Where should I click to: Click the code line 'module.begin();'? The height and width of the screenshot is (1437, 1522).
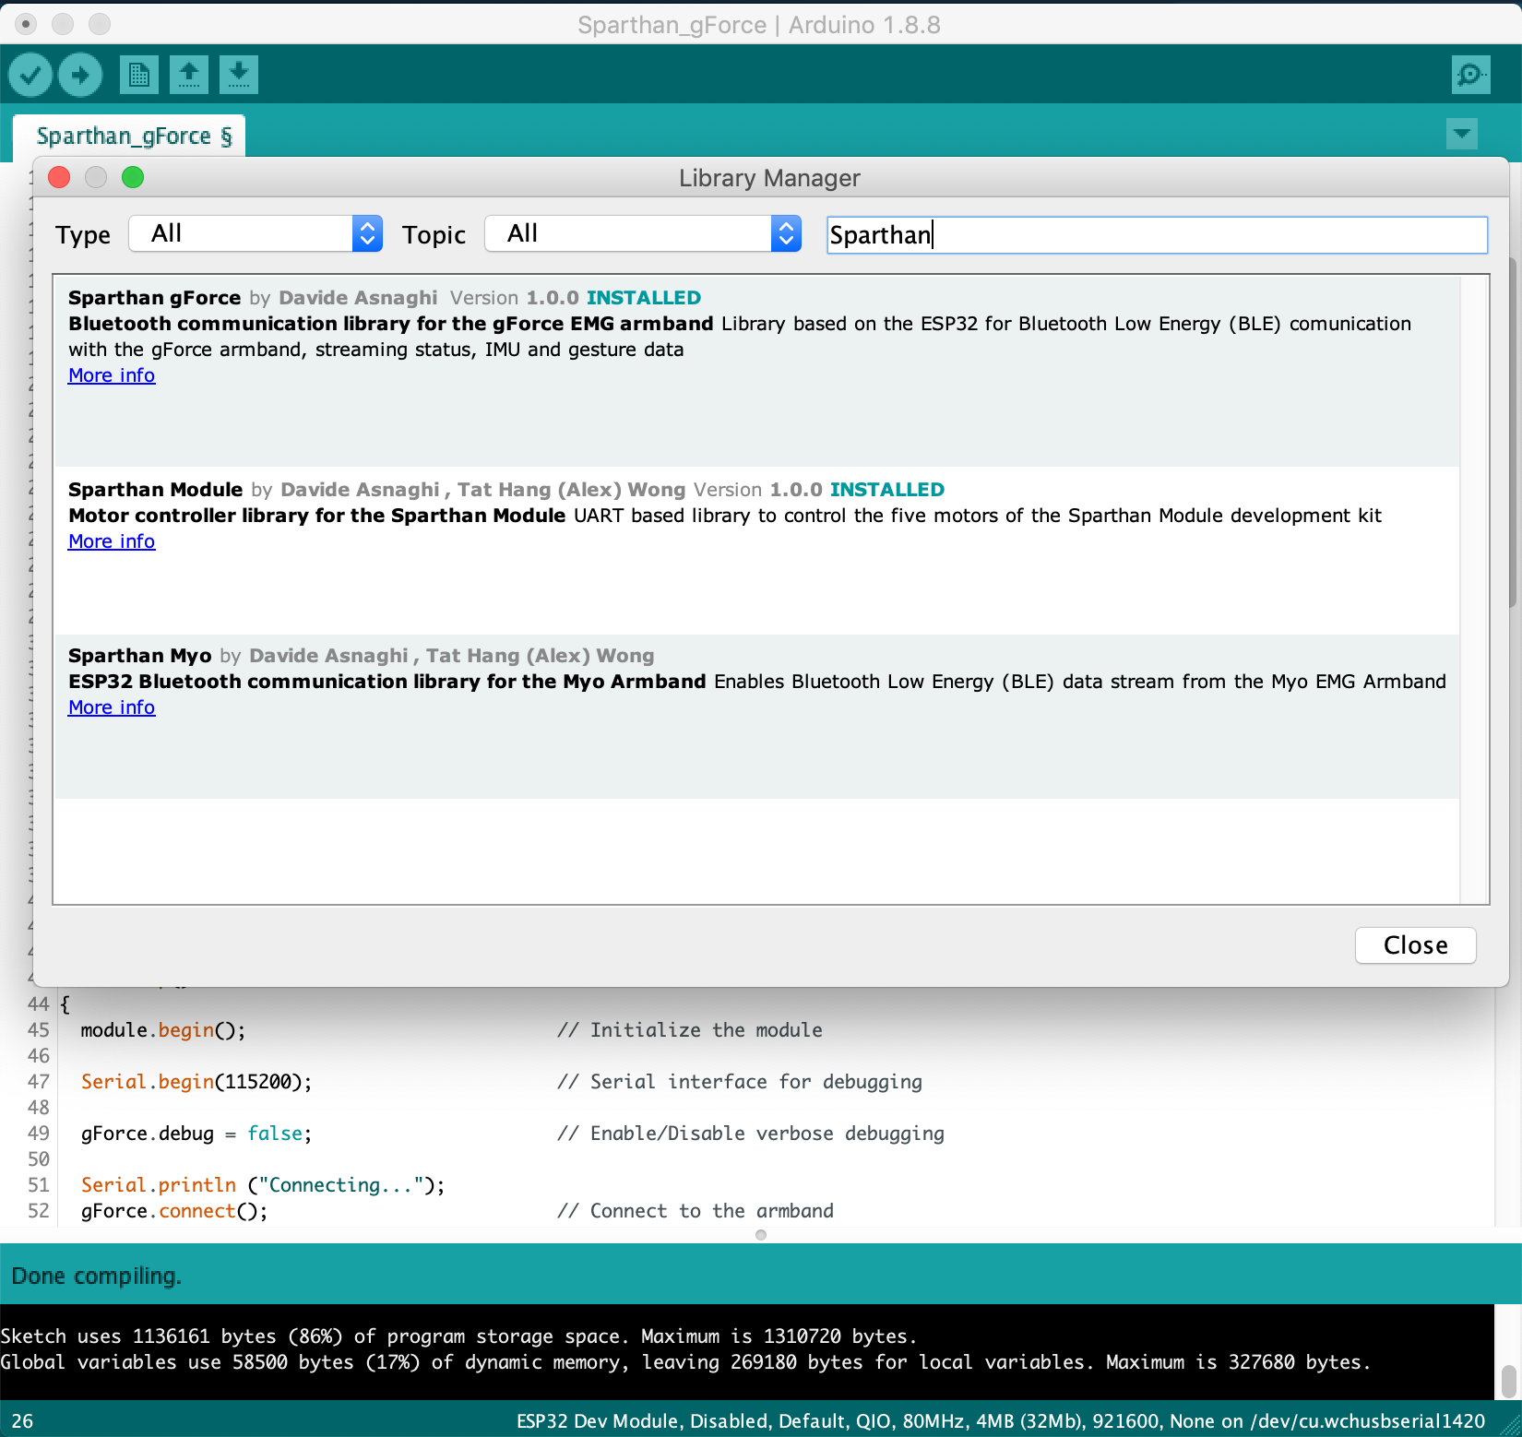click(163, 1030)
